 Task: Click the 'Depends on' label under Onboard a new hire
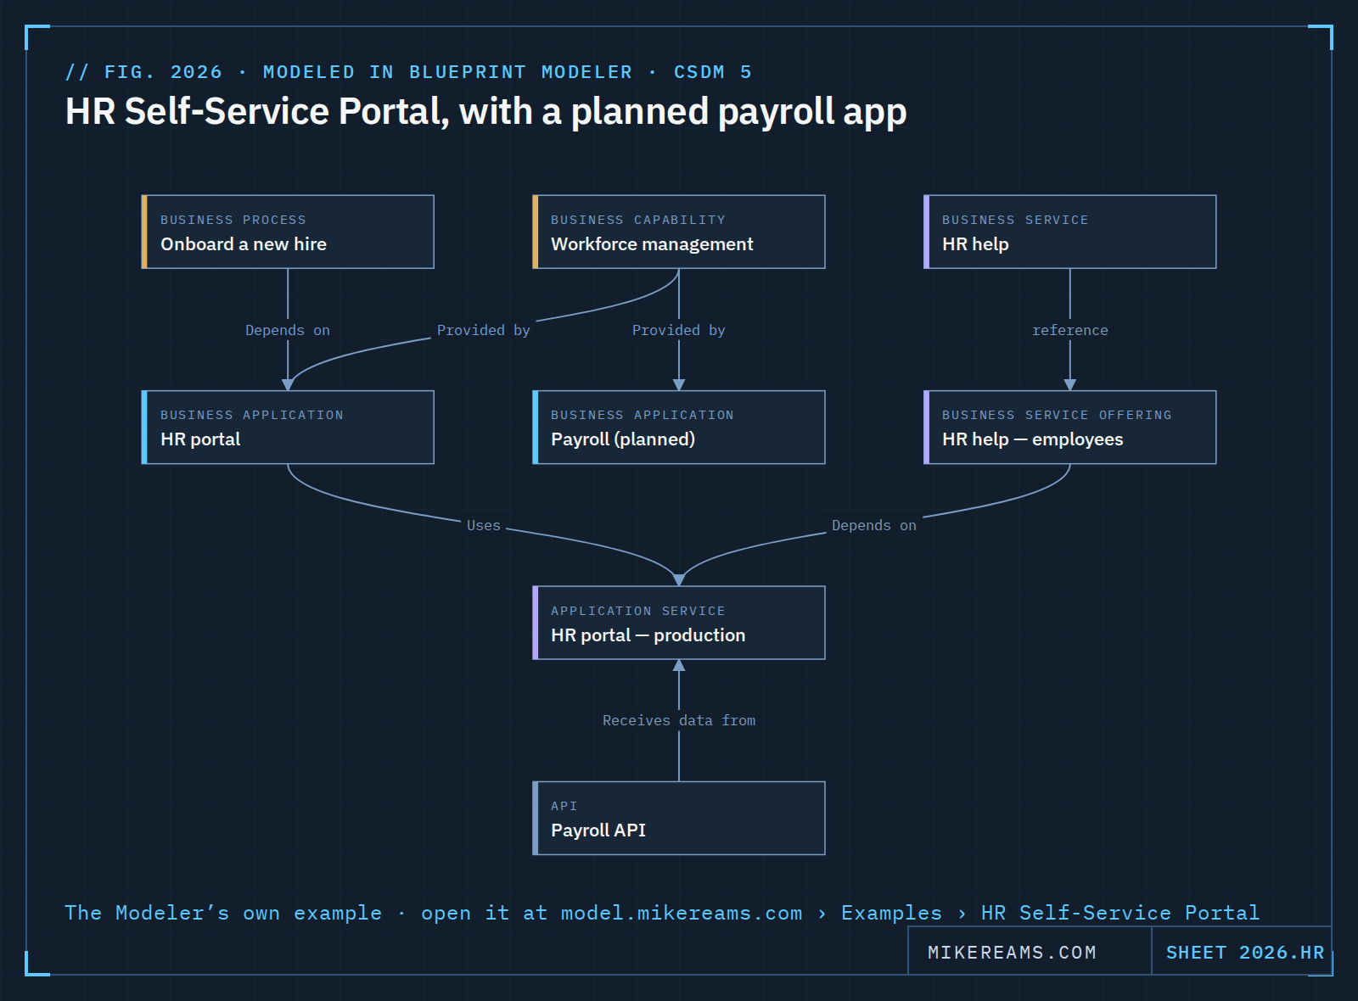click(288, 330)
